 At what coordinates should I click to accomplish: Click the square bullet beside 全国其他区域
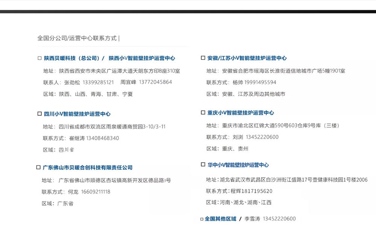pyautogui.click(x=202, y=219)
